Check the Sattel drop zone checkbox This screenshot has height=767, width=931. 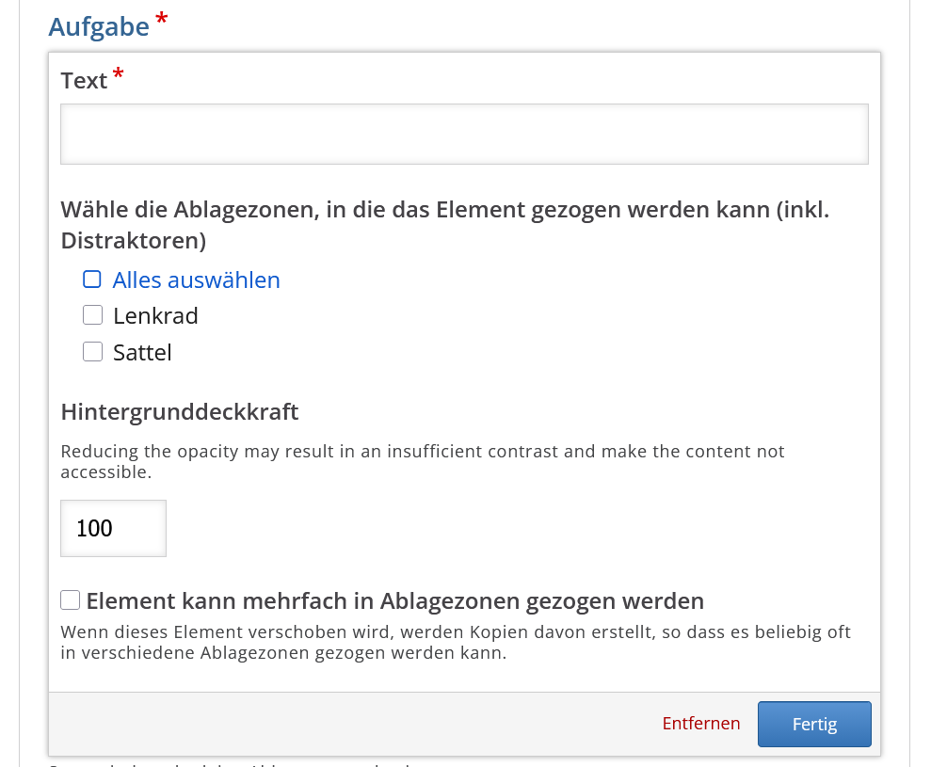[x=92, y=352]
